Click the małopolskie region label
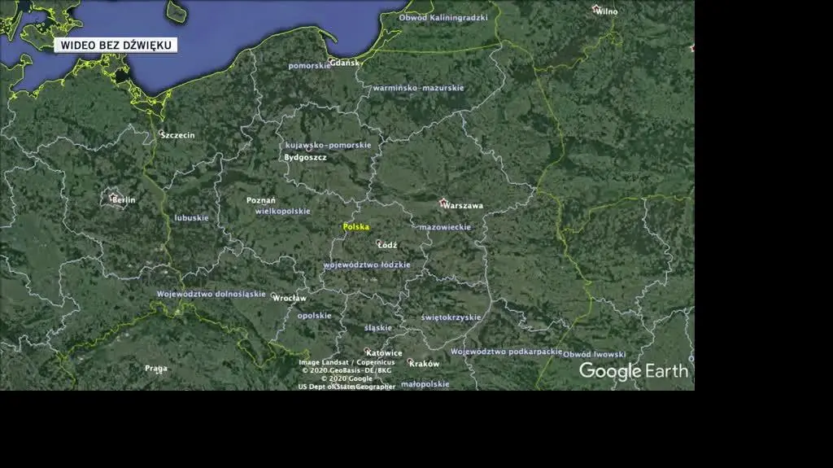Screen dimensions: 833x468 click(425, 384)
